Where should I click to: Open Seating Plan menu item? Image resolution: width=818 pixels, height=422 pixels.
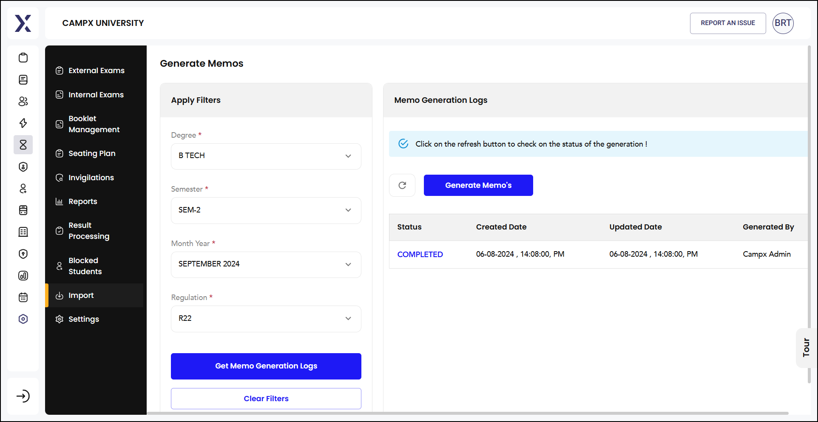pos(94,153)
